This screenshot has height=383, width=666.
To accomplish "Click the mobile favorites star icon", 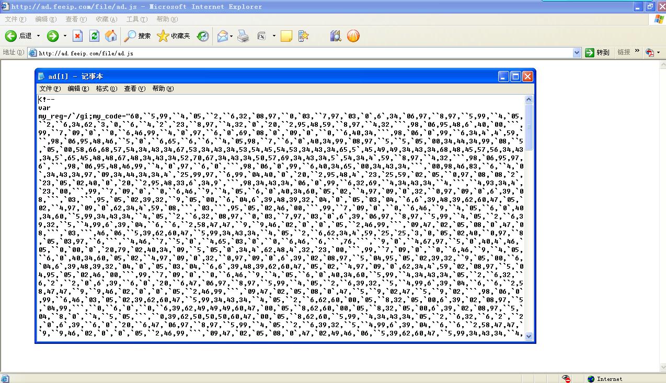I will (x=304, y=36).
